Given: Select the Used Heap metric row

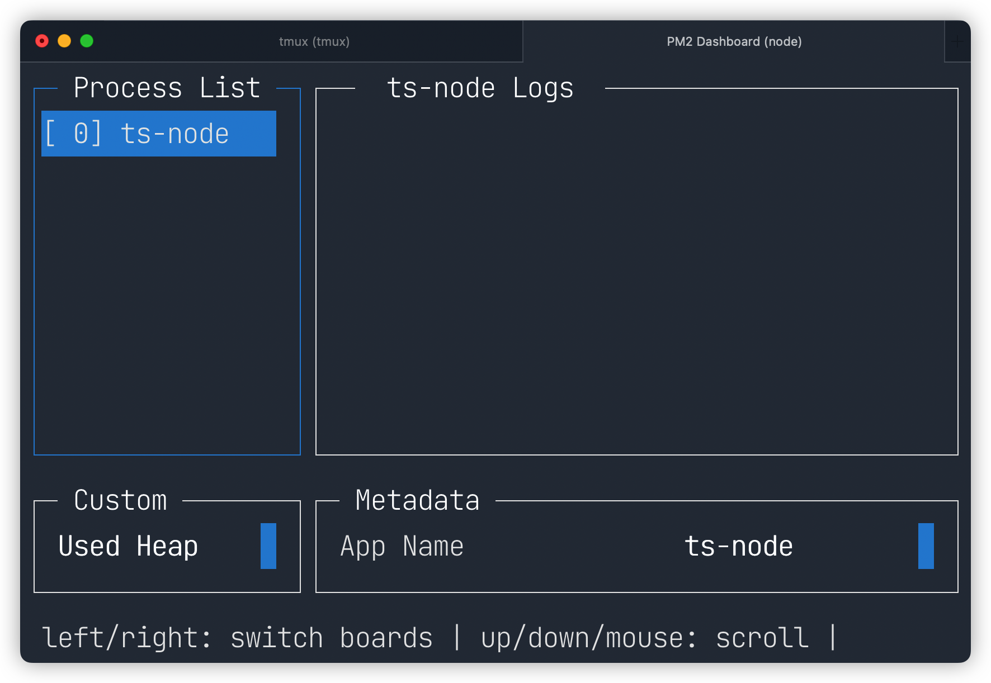Looking at the screenshot, I should [x=128, y=546].
